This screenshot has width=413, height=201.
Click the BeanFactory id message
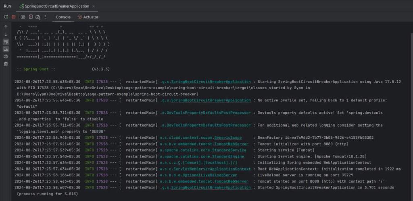point(315,137)
